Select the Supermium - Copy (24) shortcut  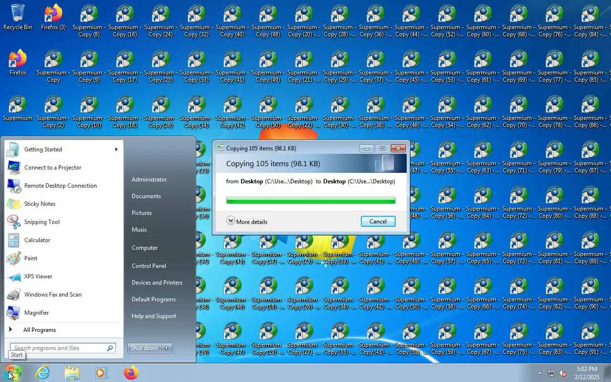point(160,21)
